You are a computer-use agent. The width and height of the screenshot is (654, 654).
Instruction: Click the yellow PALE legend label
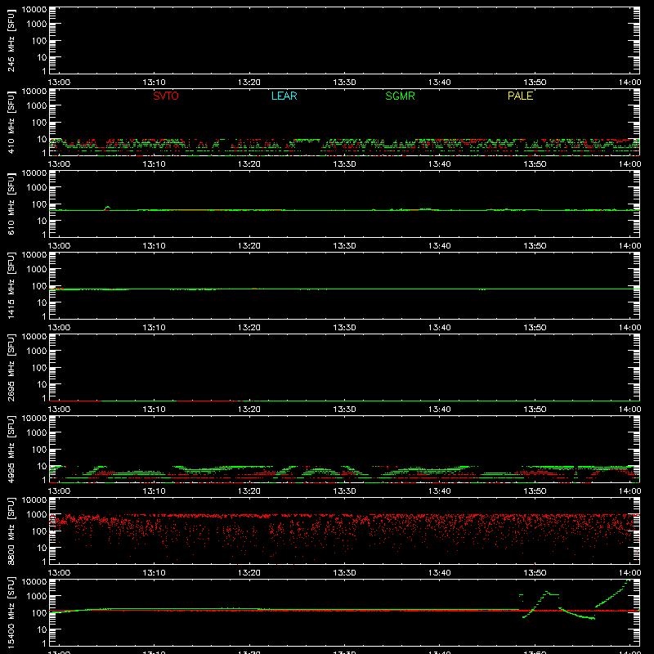tap(520, 96)
